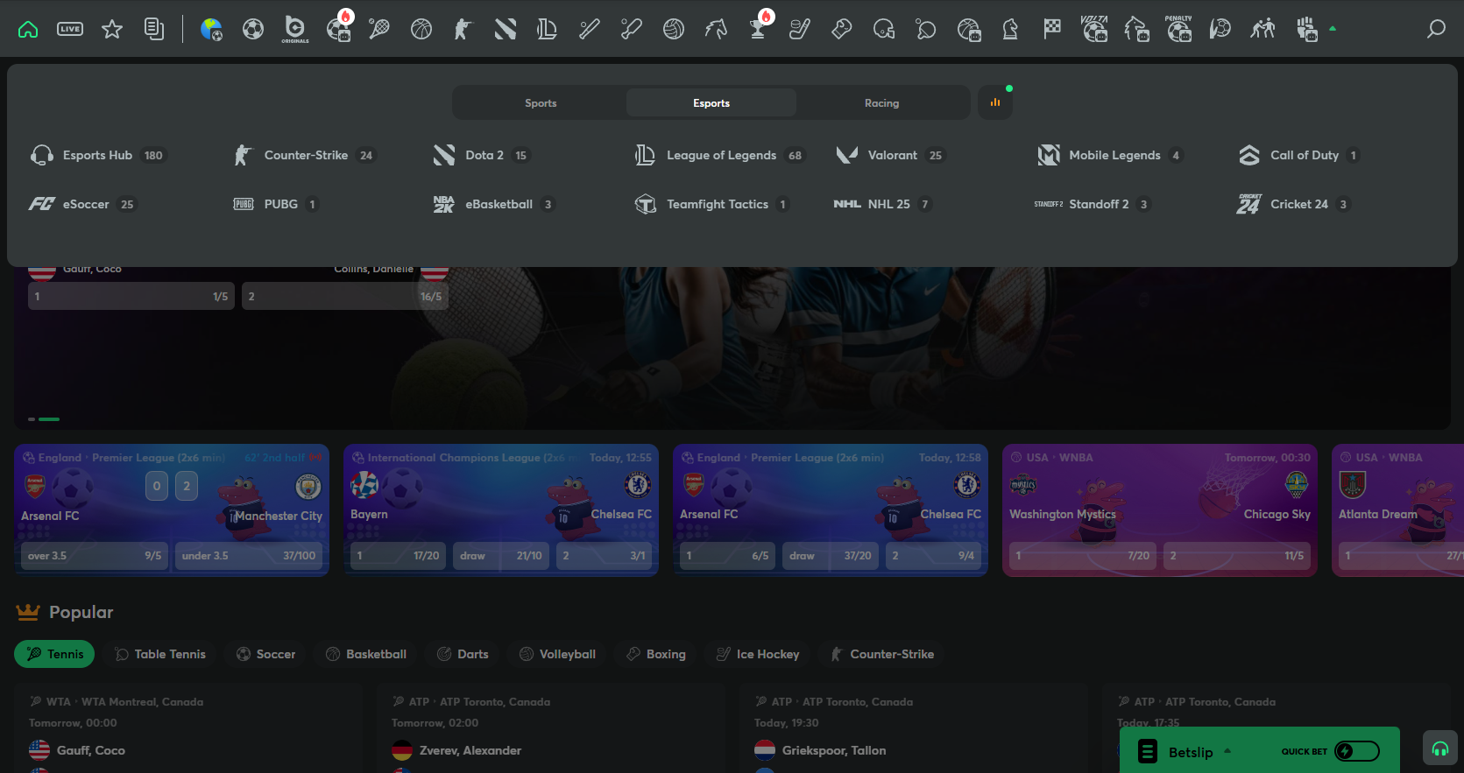Select Counter-Strike soldier icon in top bar
This screenshot has height=773, width=1464.
[463, 30]
